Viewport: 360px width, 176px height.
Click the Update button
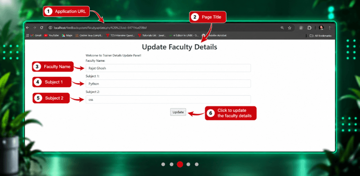click(178, 112)
